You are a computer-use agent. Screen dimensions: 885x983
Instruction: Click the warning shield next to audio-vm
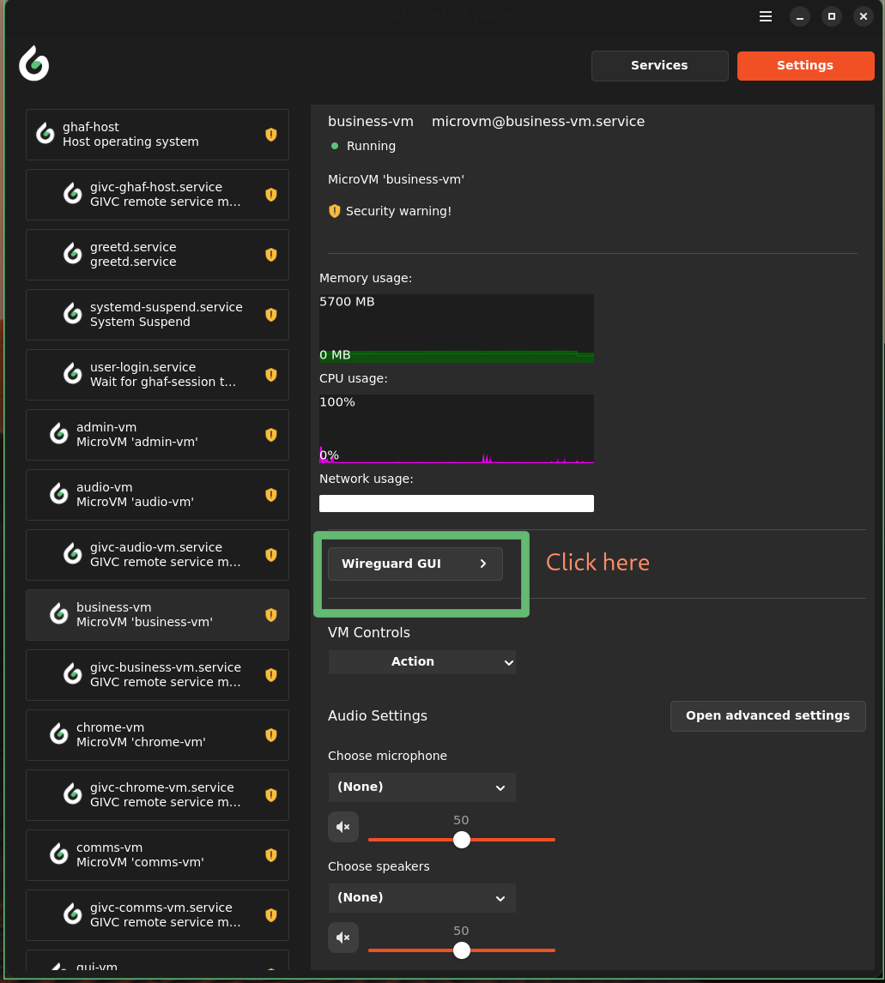coord(270,495)
